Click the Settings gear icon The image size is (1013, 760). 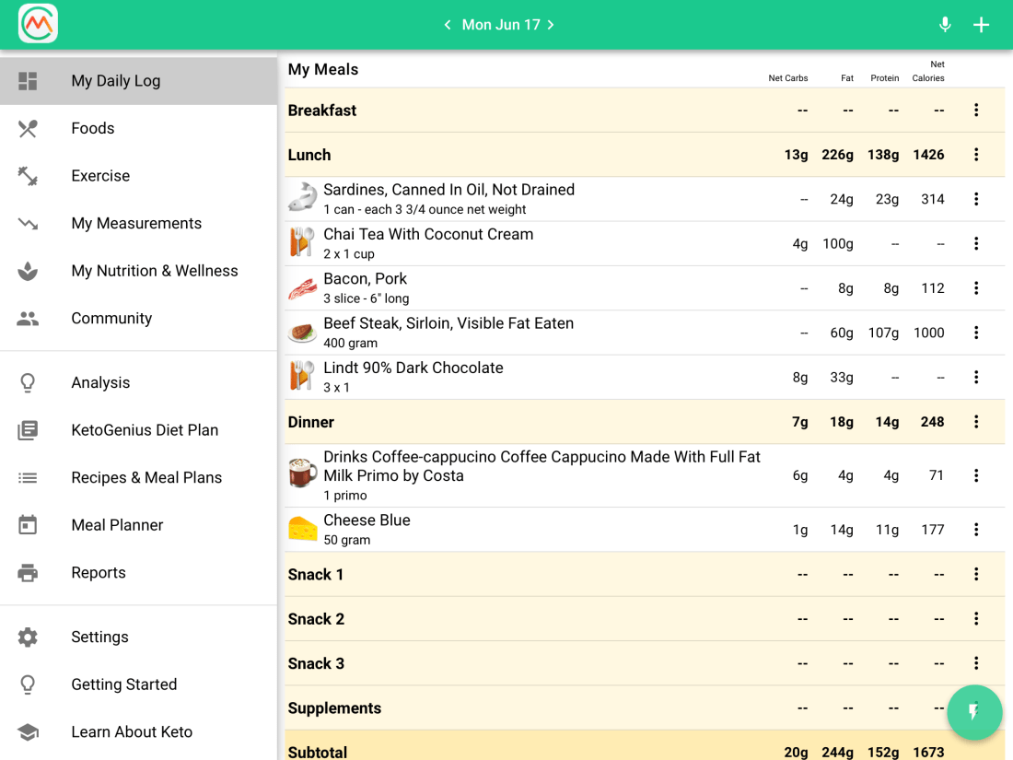28,637
